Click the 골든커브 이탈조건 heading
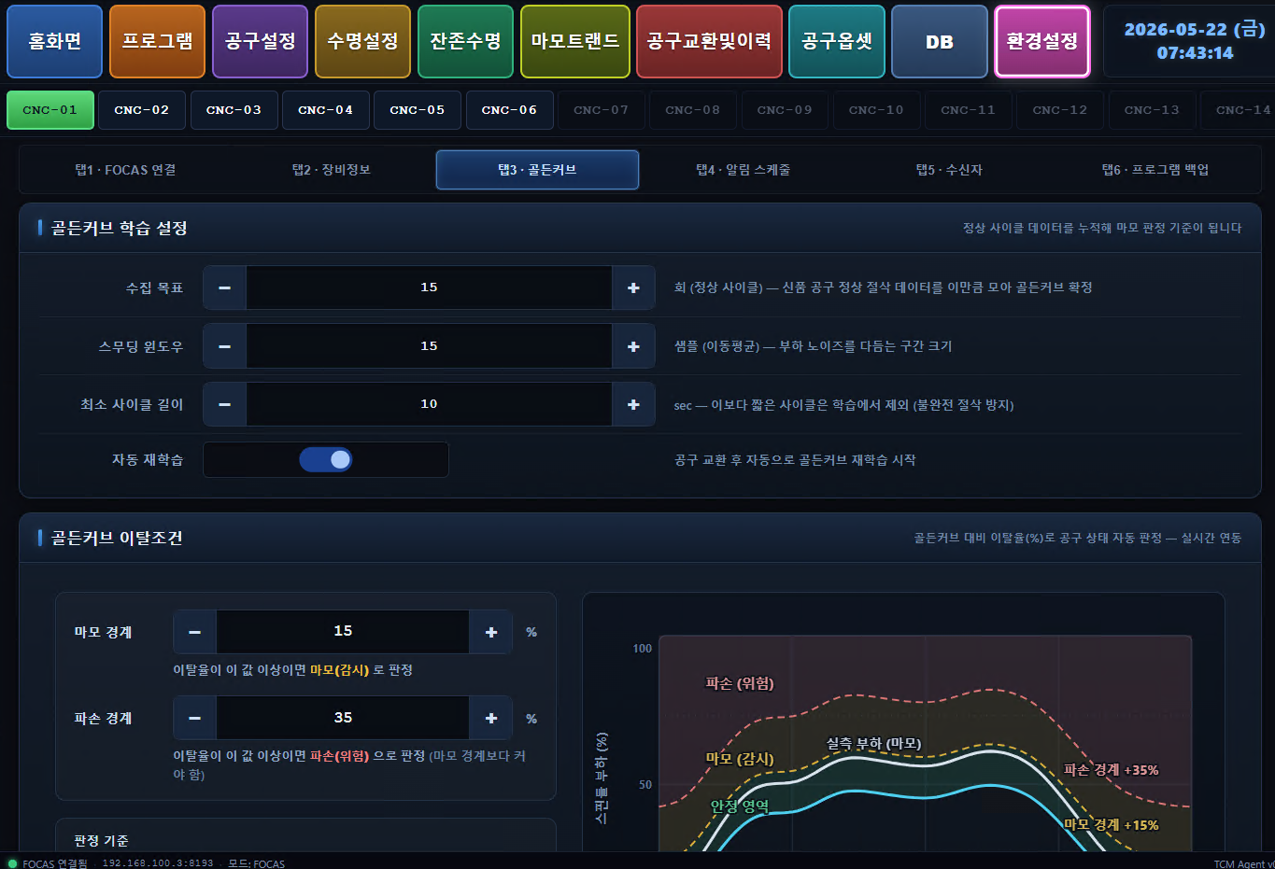This screenshot has width=1275, height=869. tap(117, 538)
